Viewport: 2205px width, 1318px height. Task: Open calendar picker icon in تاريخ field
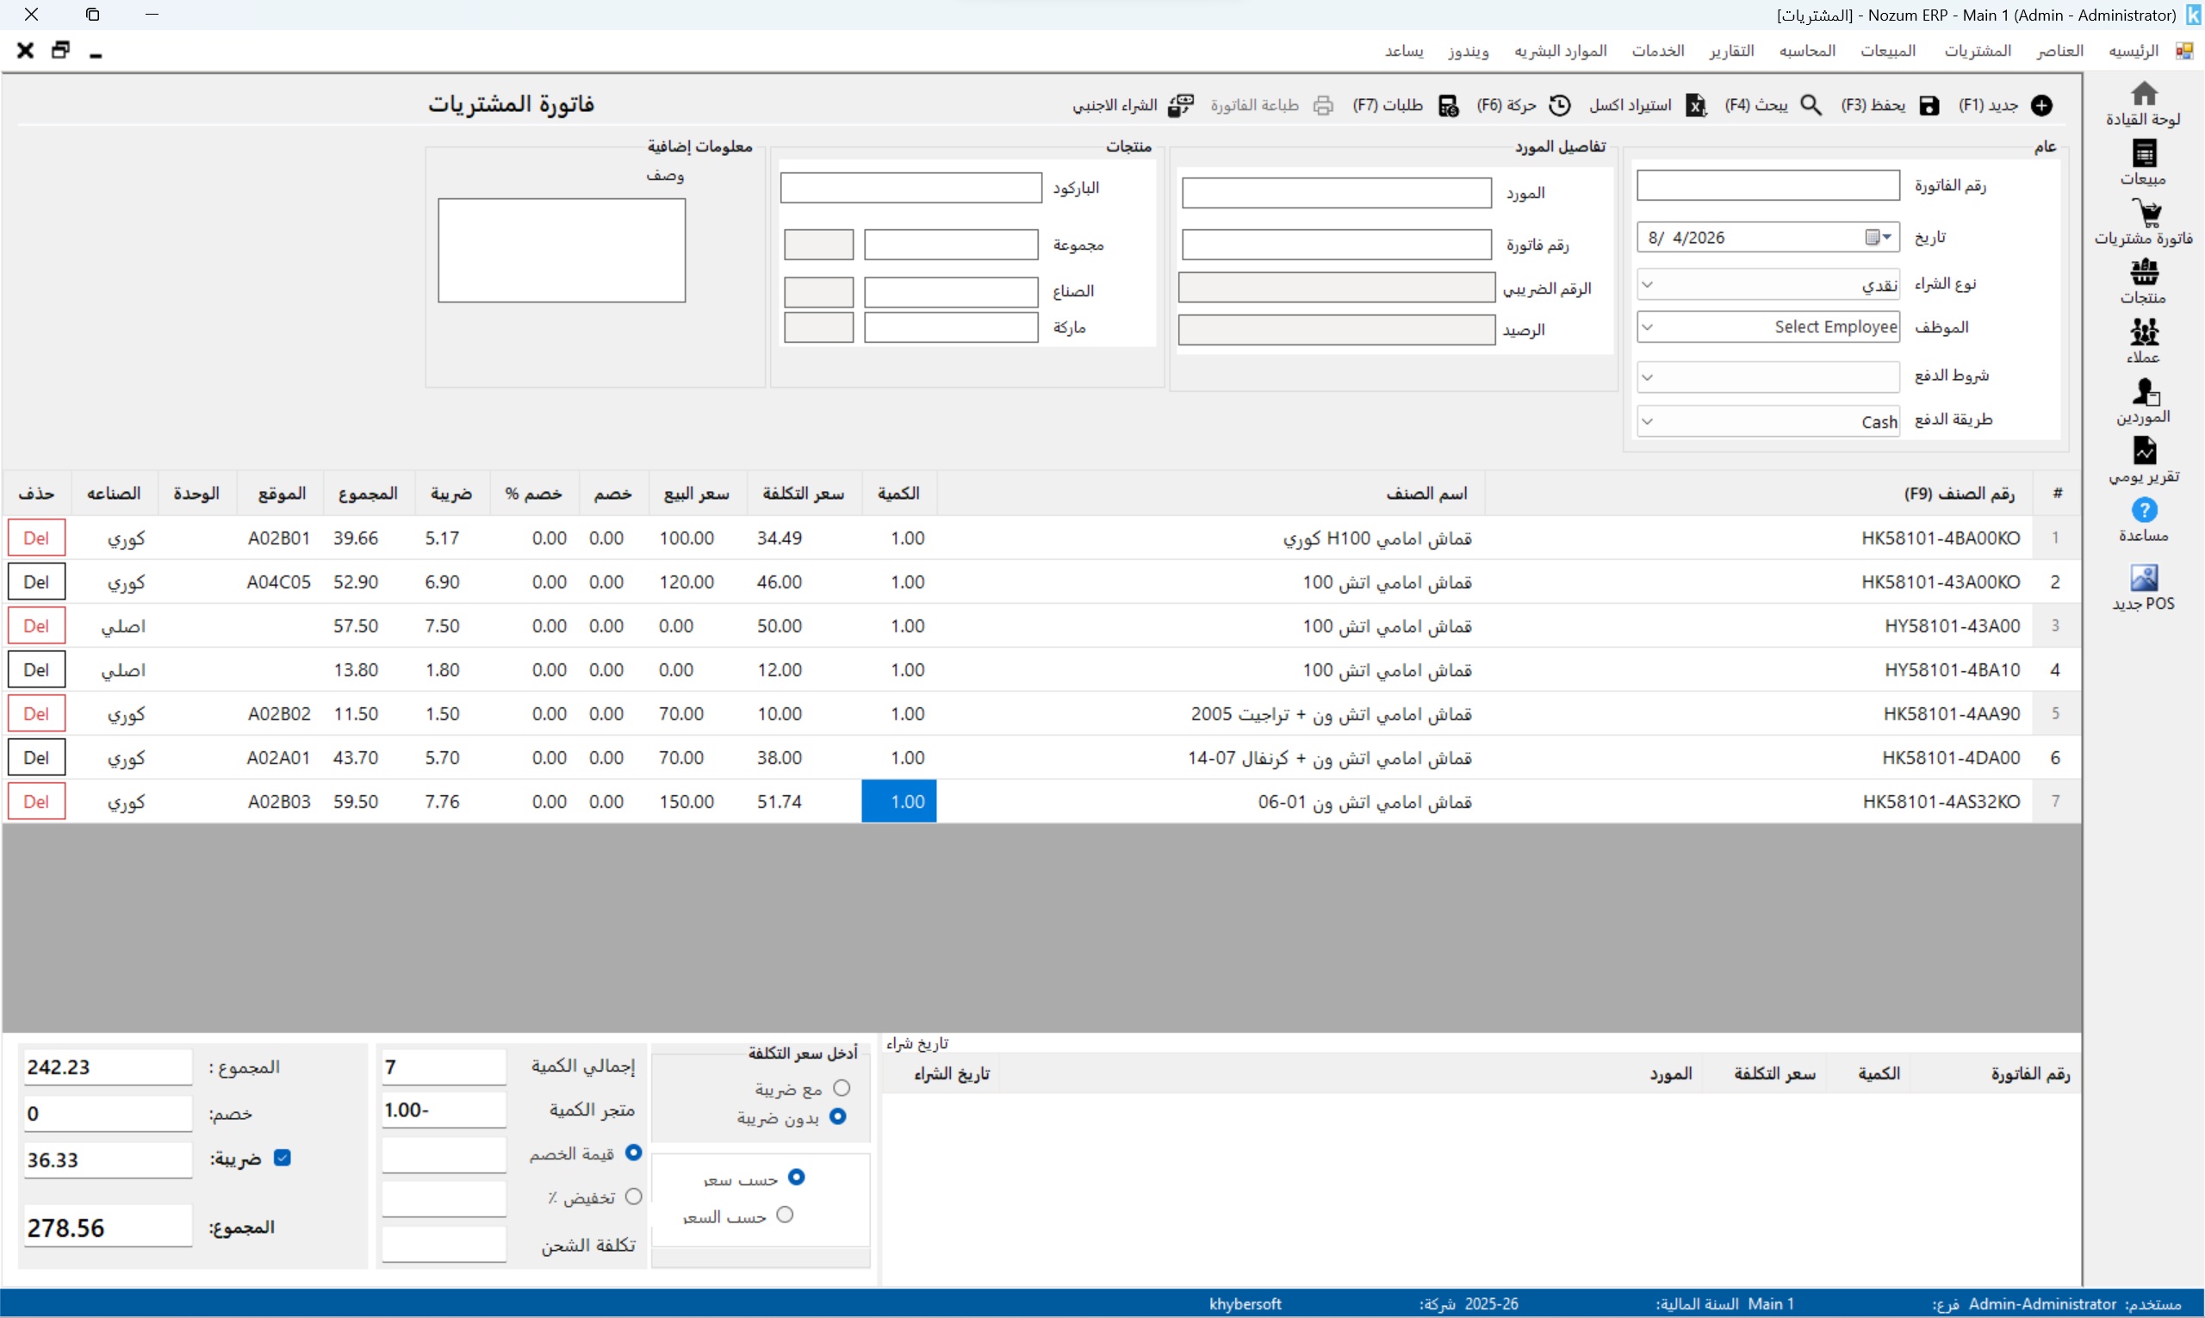(1872, 237)
